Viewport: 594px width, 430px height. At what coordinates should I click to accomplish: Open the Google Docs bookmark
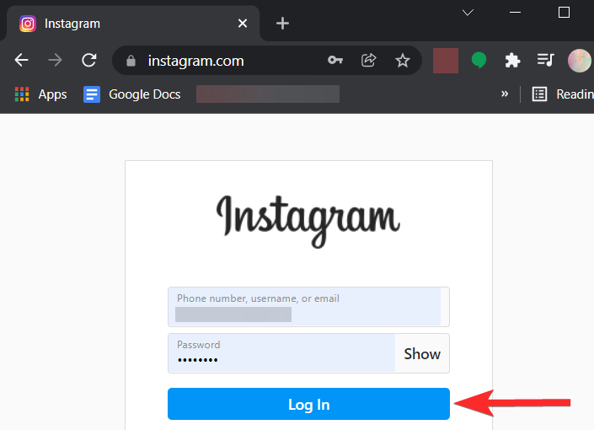tap(132, 94)
